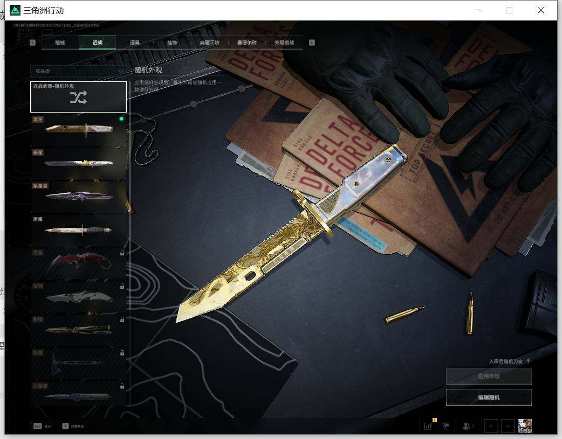Click the Esc return button
This screenshot has width=562, height=439.
tap(42, 426)
